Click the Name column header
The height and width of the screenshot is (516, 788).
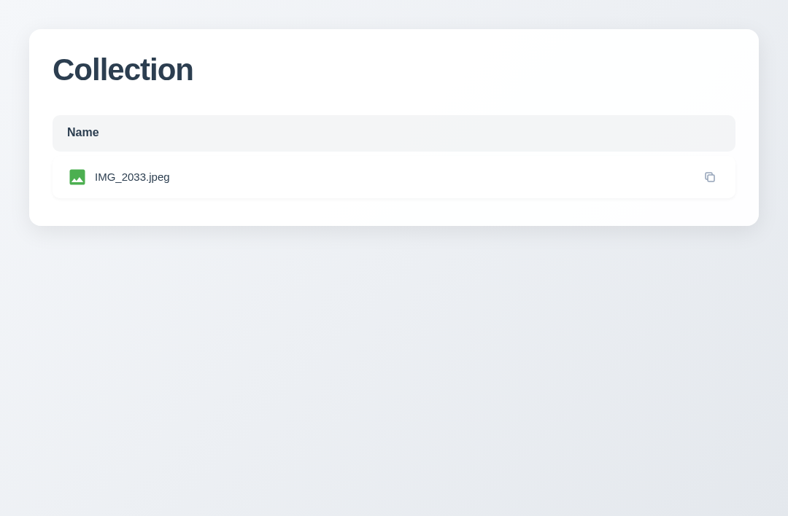click(x=83, y=133)
